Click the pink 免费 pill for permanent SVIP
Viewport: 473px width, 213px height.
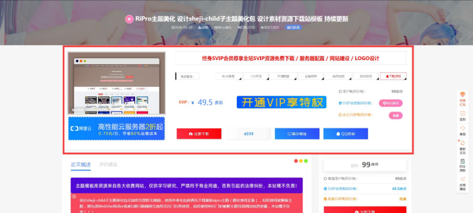click(395, 115)
